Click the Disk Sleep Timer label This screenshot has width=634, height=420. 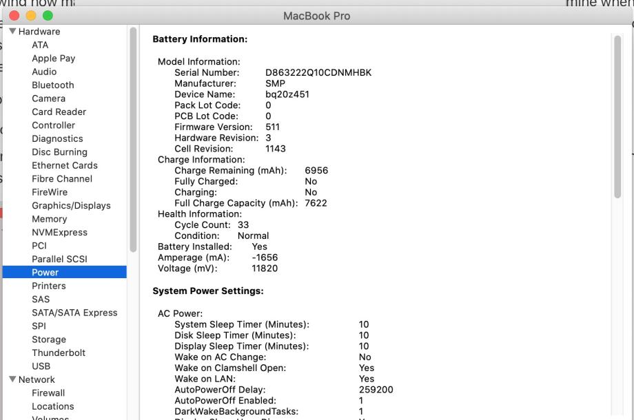click(x=235, y=335)
